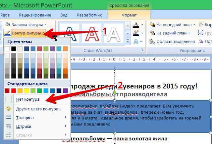
Task: Expand the Заливка фигуры dropdown arrow
Action: (x=46, y=24)
